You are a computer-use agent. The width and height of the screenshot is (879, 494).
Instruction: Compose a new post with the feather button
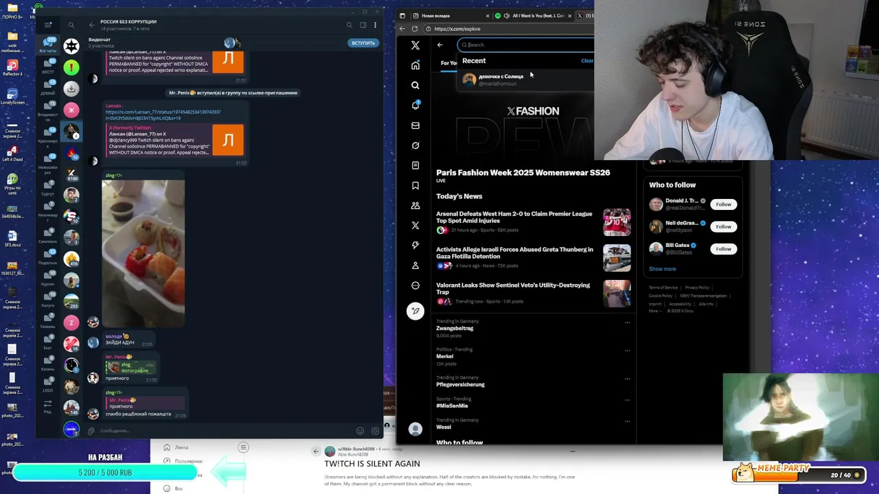[x=415, y=311]
